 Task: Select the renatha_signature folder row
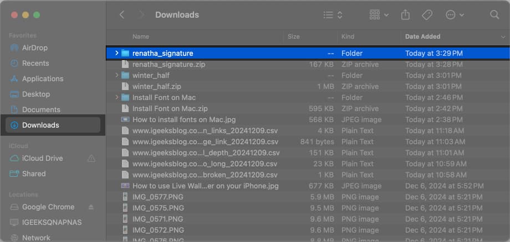coord(308,53)
